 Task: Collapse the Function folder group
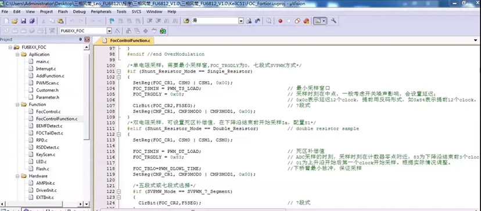pyautogui.click(x=17, y=104)
